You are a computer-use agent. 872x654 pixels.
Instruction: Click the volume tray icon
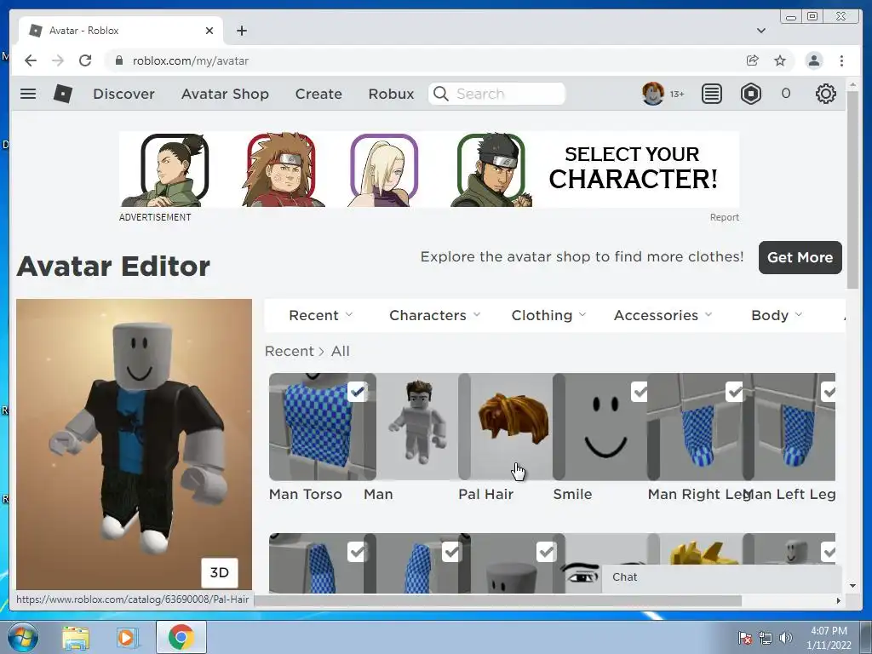point(785,638)
